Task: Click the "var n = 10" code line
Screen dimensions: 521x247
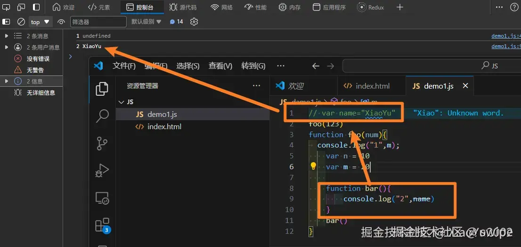Action: [x=348, y=156]
